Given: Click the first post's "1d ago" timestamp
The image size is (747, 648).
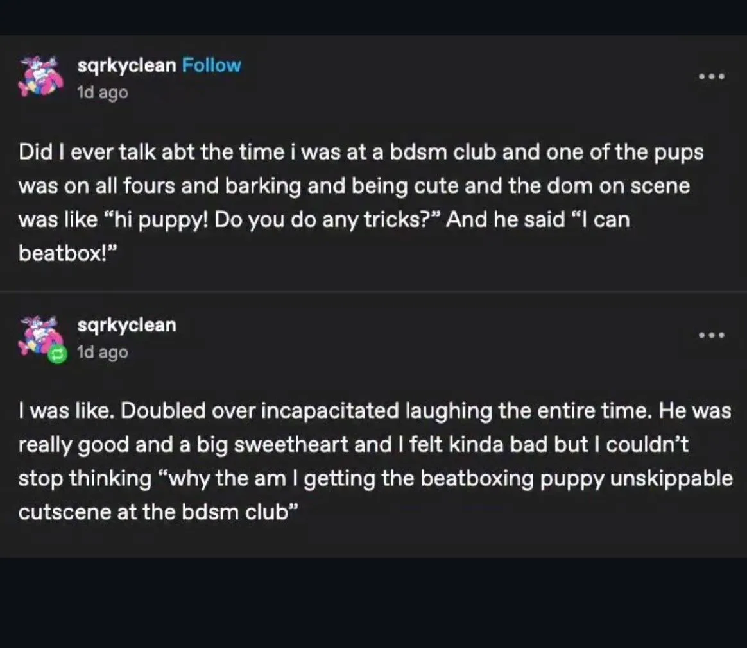Looking at the screenshot, I should [102, 92].
